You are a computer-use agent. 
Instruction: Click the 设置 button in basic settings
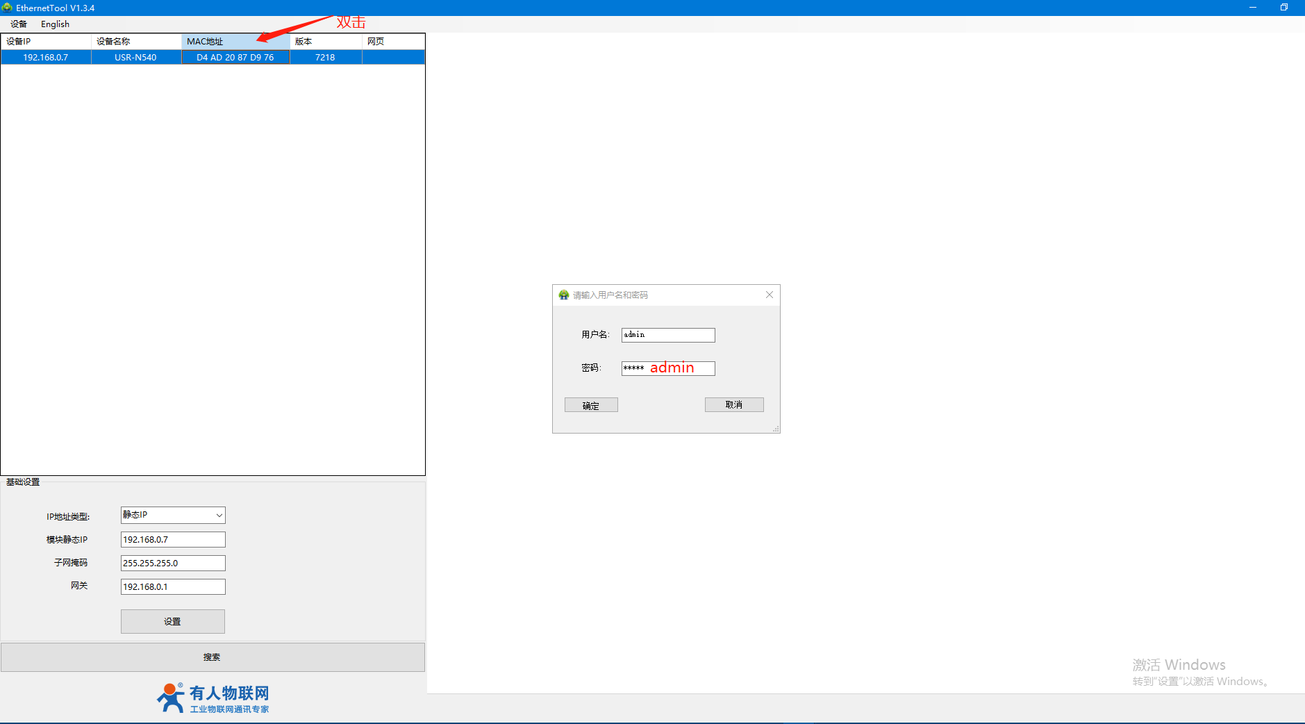point(173,622)
